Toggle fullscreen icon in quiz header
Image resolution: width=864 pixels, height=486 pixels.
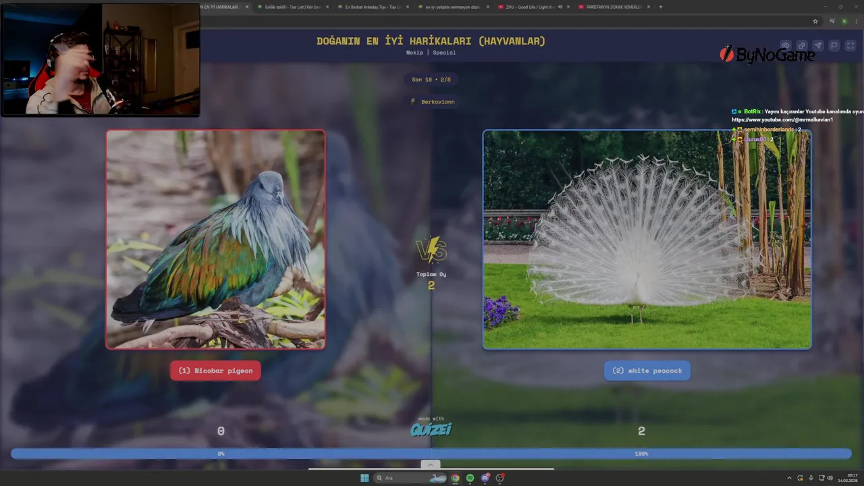[850, 46]
